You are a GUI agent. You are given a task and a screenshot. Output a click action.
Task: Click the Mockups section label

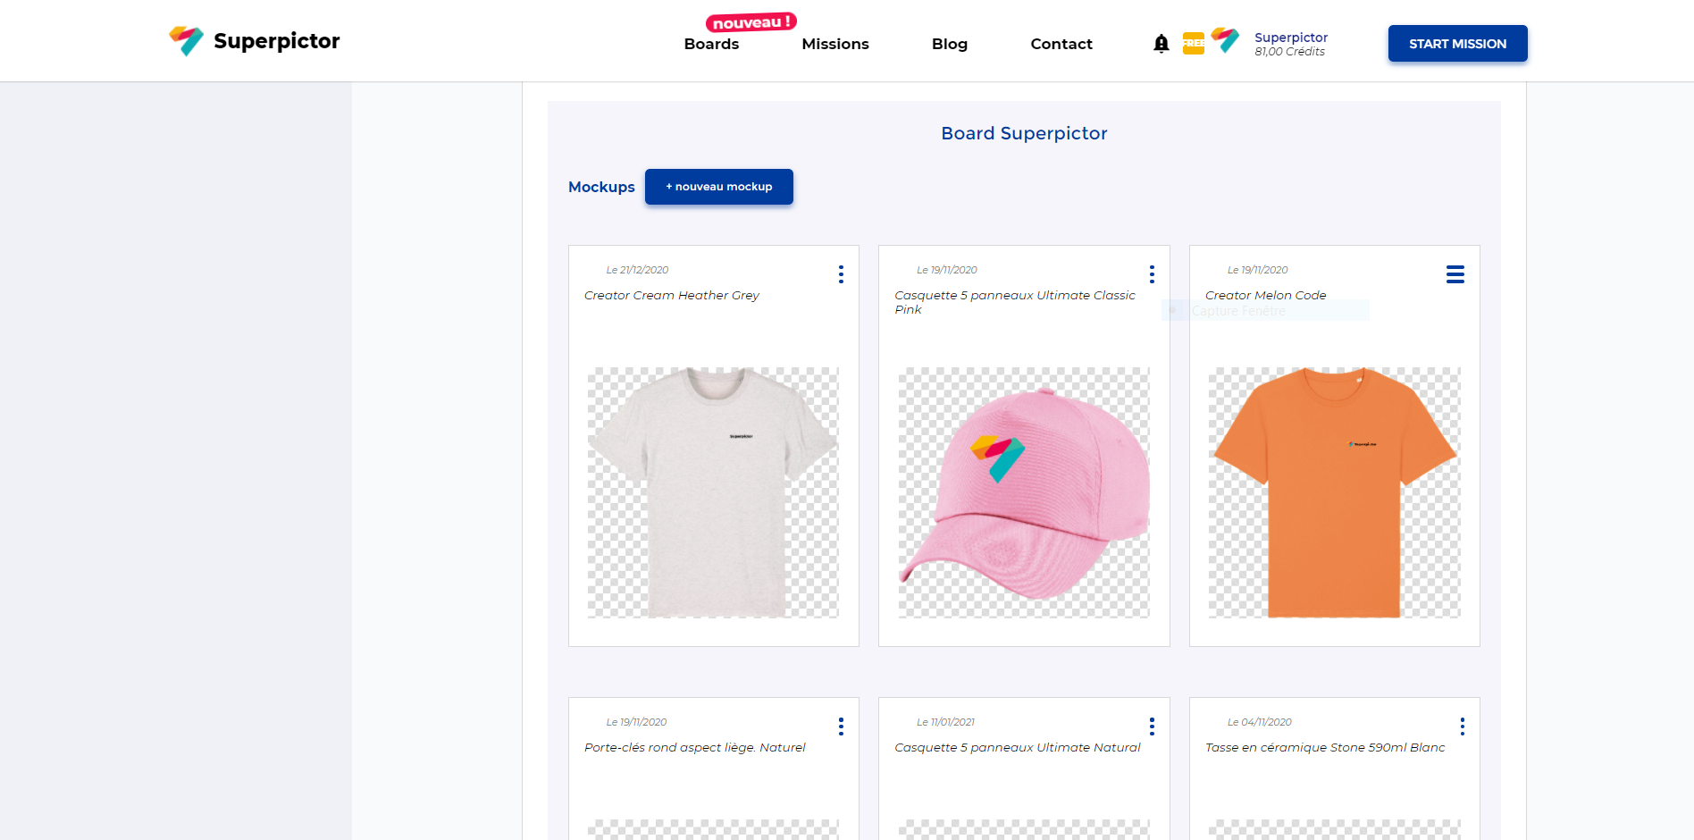(x=601, y=187)
